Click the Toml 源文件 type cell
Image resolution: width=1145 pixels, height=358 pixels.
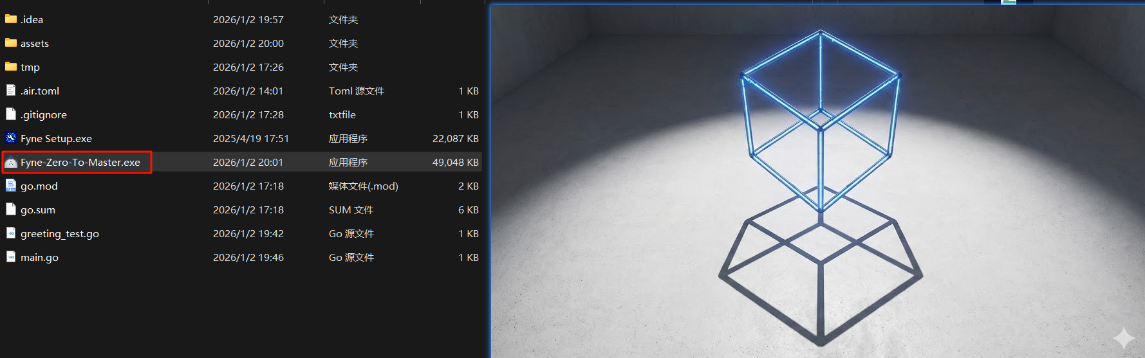356,91
